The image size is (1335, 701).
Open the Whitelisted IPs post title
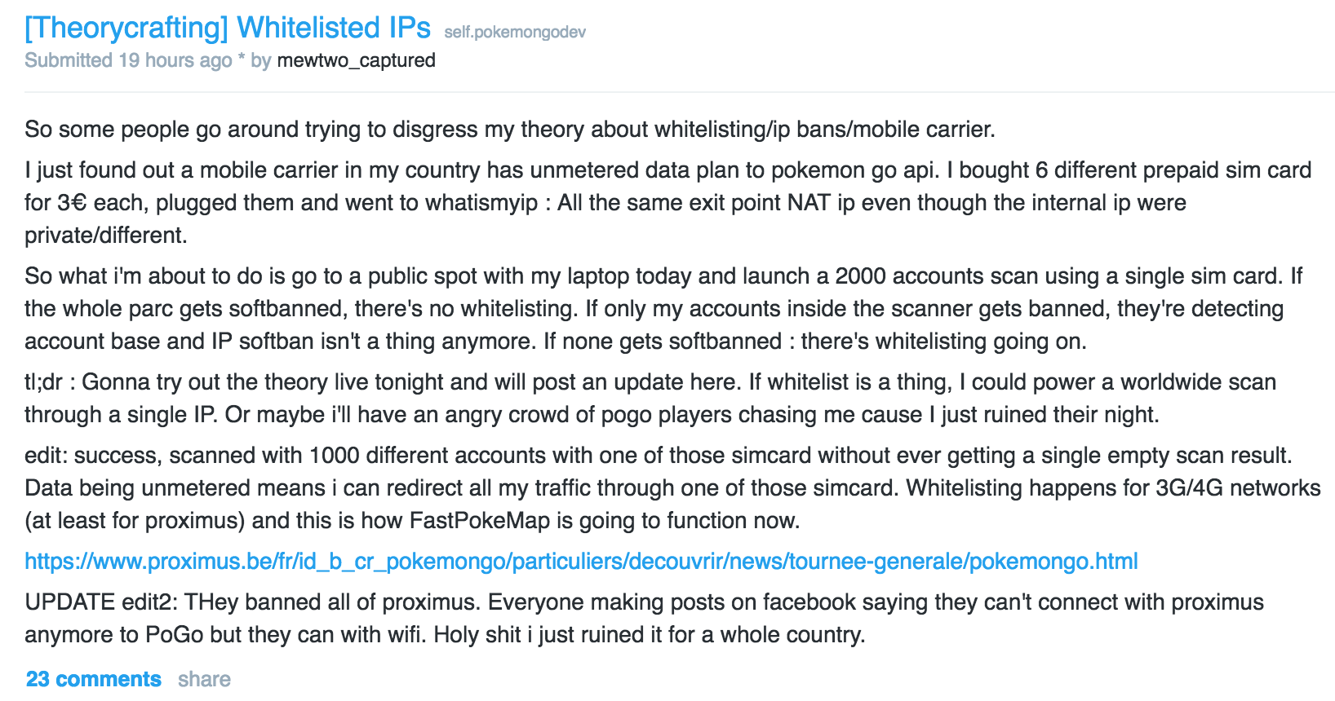[x=228, y=28]
